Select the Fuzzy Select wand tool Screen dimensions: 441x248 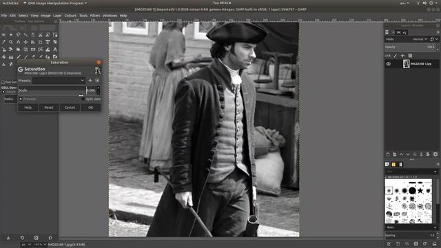[x=25, y=34]
